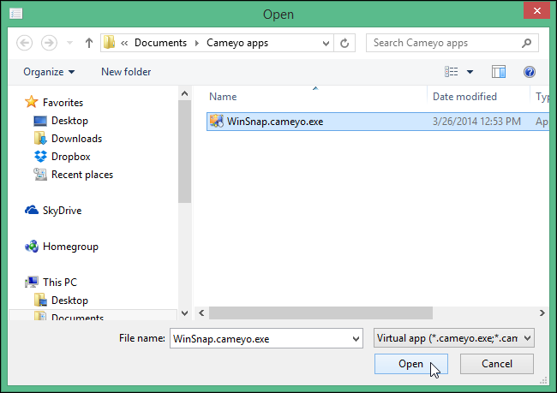This screenshot has height=393, width=557.
Task: Create a New folder
Action: click(126, 72)
